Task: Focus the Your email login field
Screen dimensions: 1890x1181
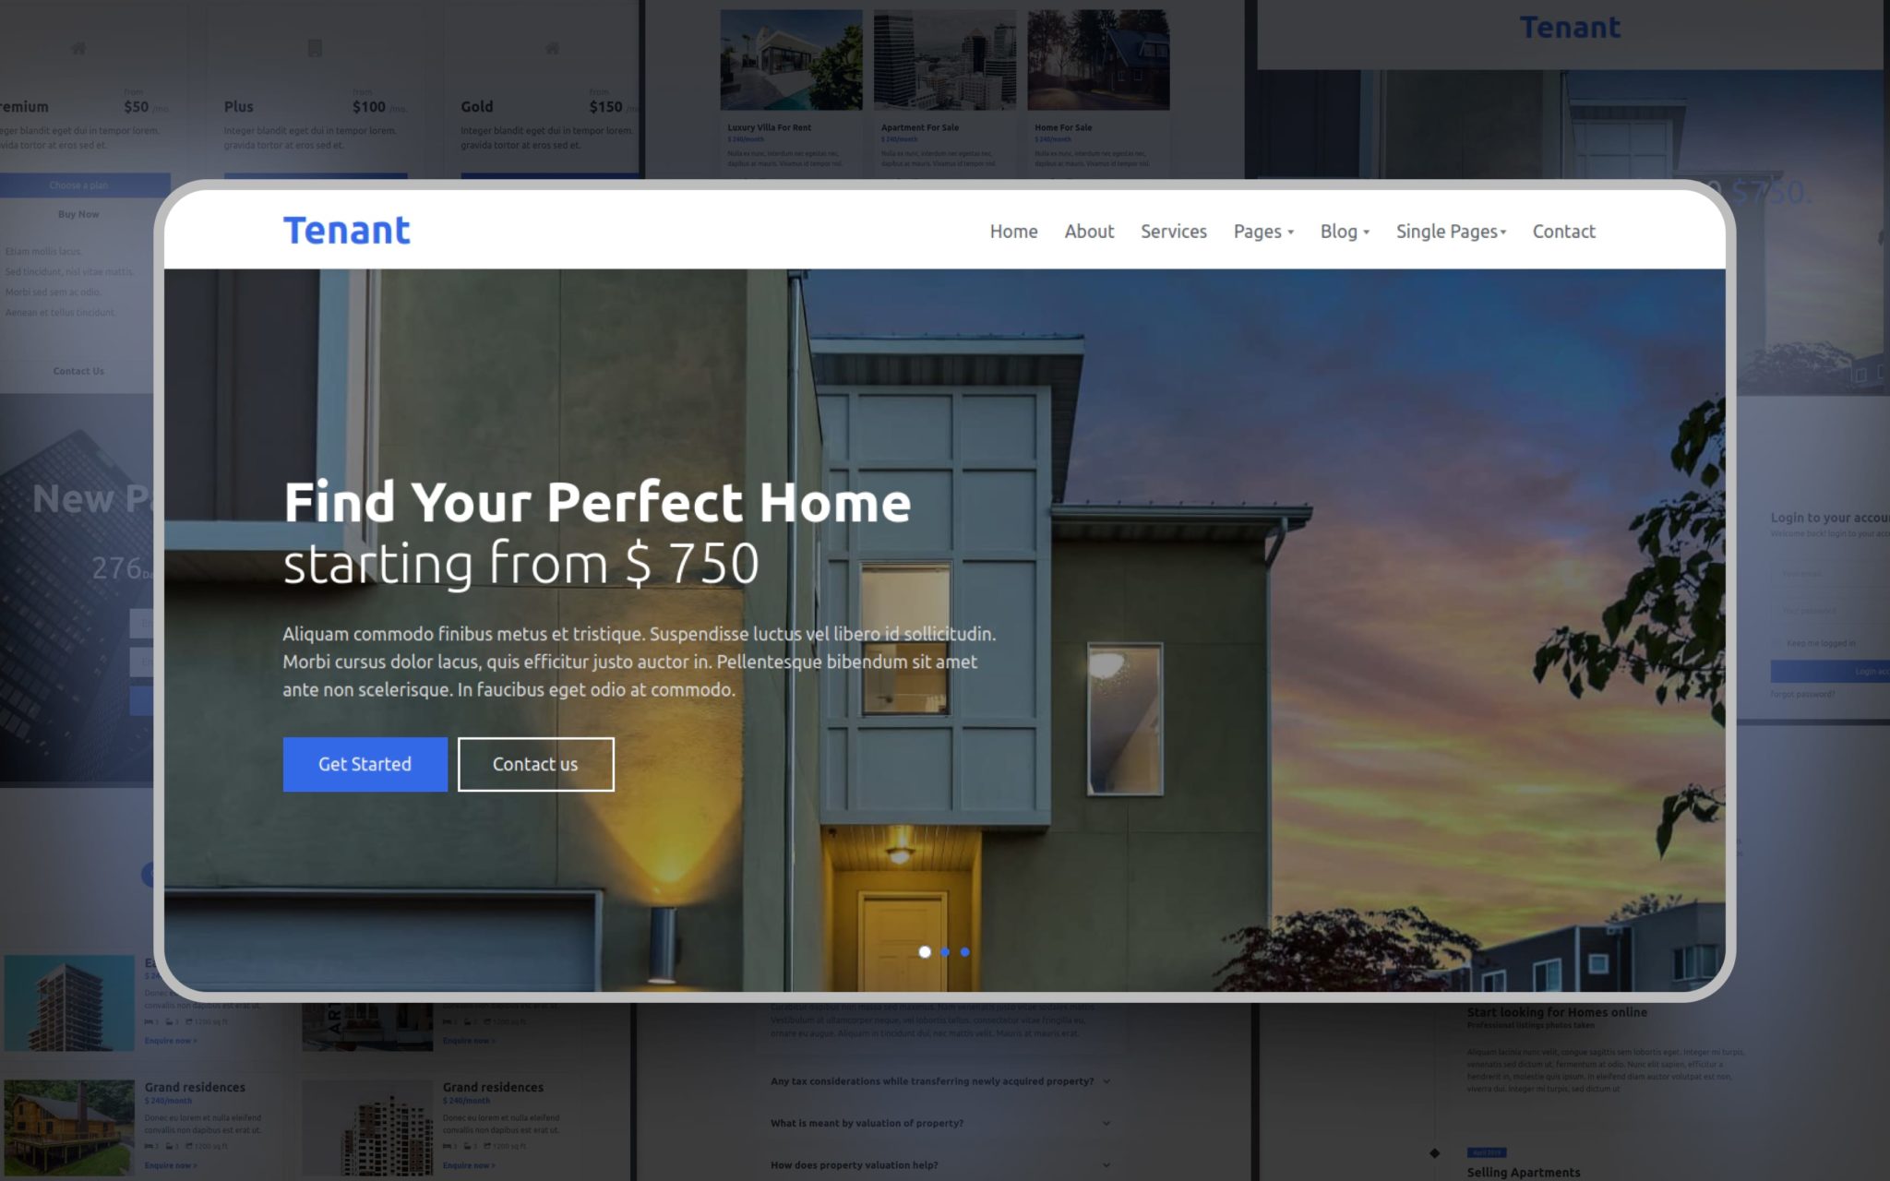Action: click(1830, 574)
